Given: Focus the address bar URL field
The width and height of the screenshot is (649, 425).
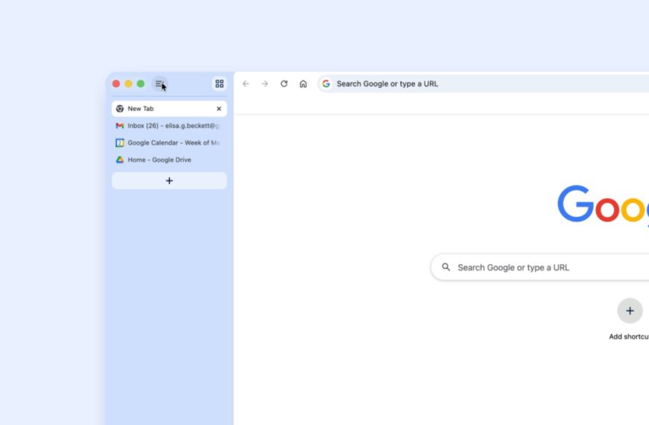Looking at the screenshot, I should pyautogui.click(x=483, y=84).
